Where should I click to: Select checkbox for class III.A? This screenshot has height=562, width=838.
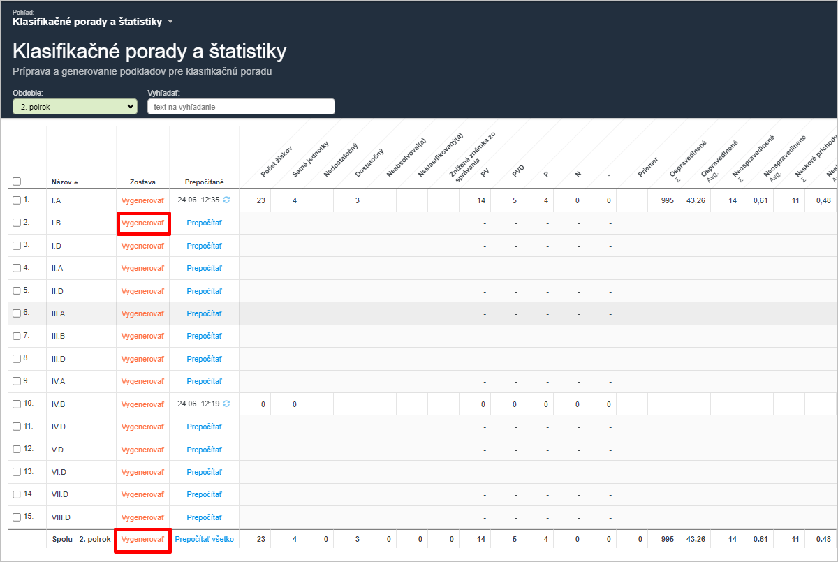[17, 313]
